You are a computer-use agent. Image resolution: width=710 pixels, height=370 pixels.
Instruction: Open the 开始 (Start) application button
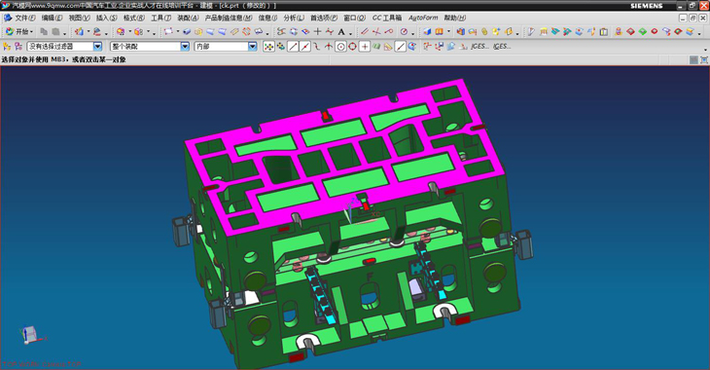click(x=19, y=32)
